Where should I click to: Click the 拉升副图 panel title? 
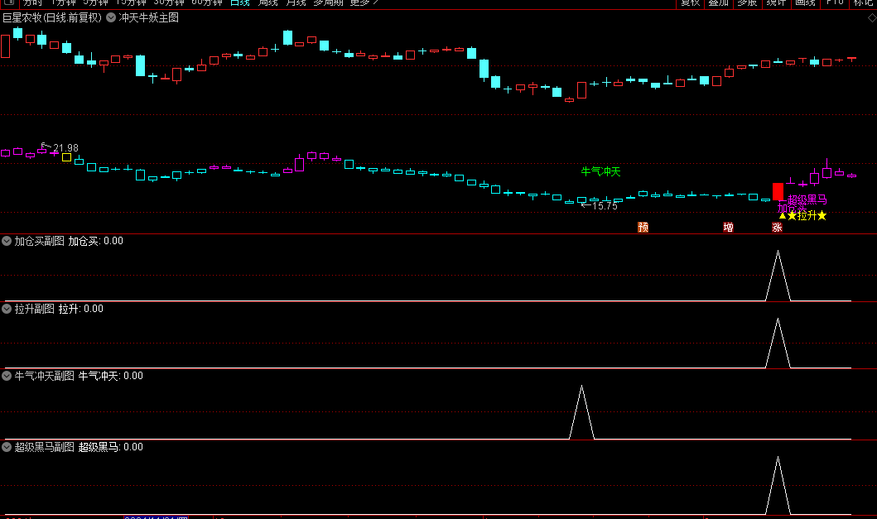tap(34, 309)
